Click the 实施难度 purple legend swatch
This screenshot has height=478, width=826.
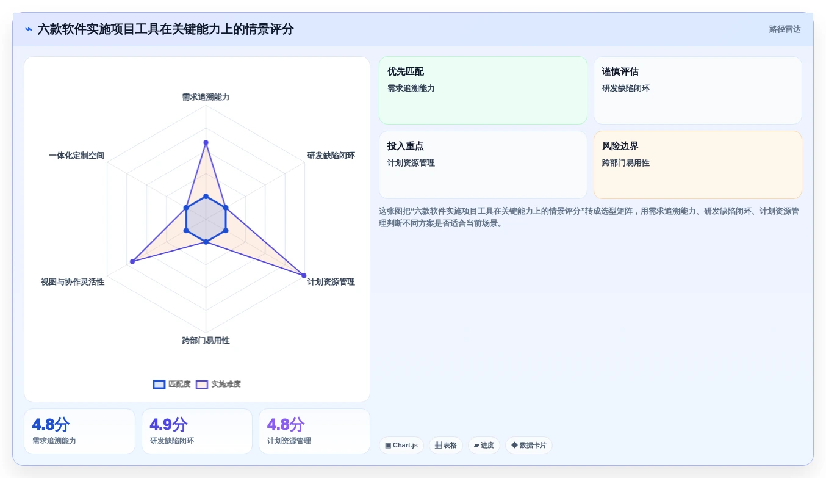click(x=202, y=385)
